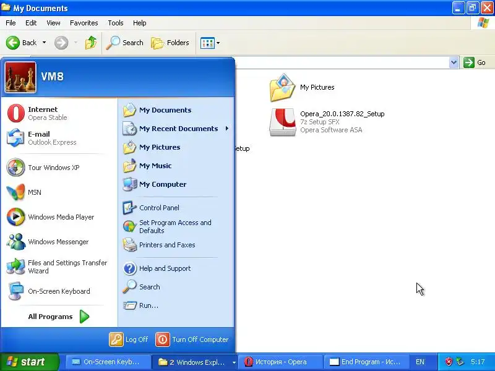Open the File menu
The image size is (495, 371).
tap(11, 23)
